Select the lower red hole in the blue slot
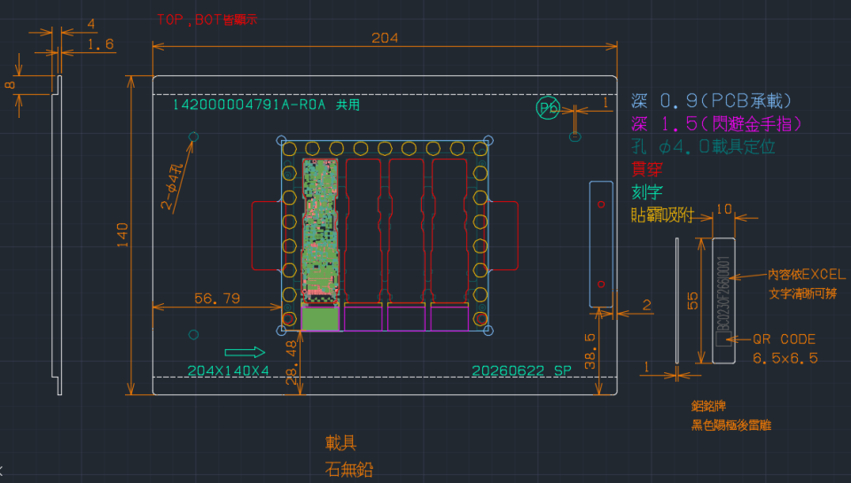The height and width of the screenshot is (483, 851). point(601,284)
